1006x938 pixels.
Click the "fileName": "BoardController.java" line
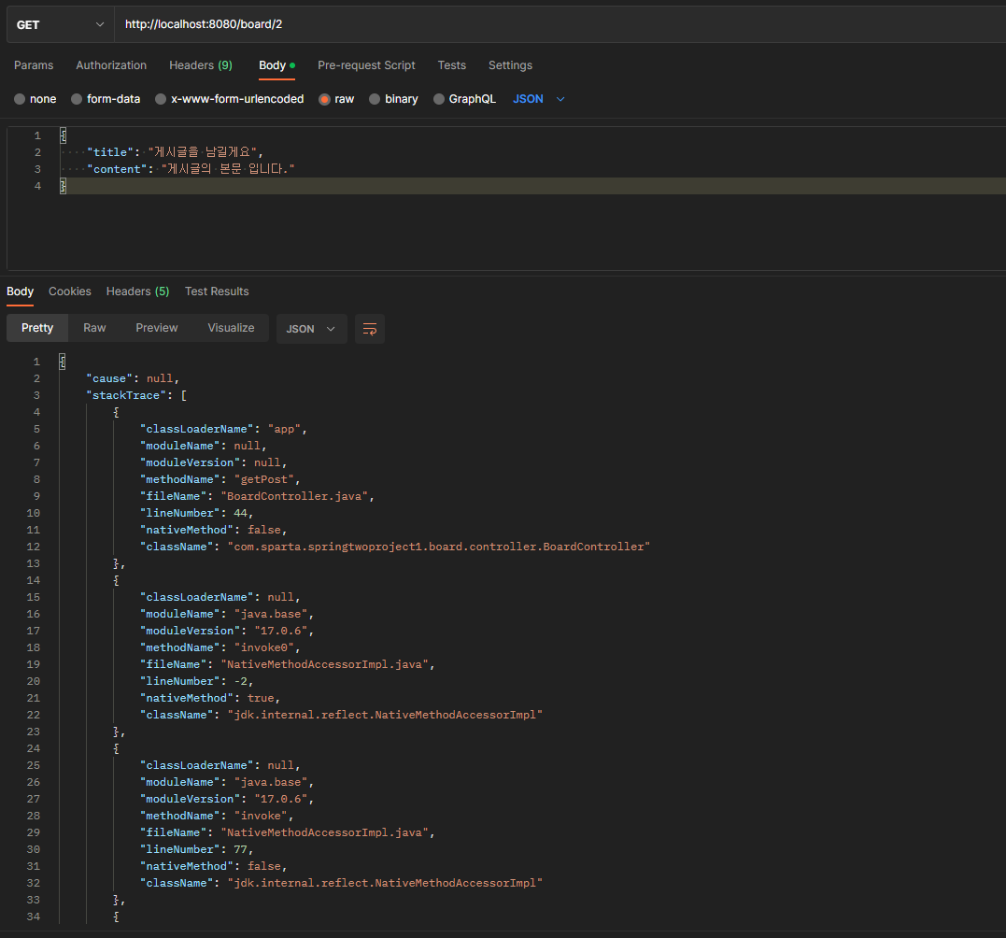(x=257, y=496)
